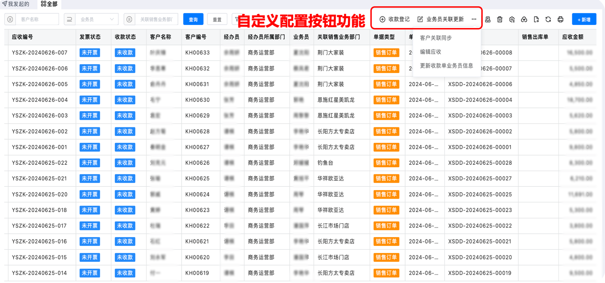Viewport: 605px width, 283px height.
Task: Click the cloud upload import icon
Action: point(524,20)
